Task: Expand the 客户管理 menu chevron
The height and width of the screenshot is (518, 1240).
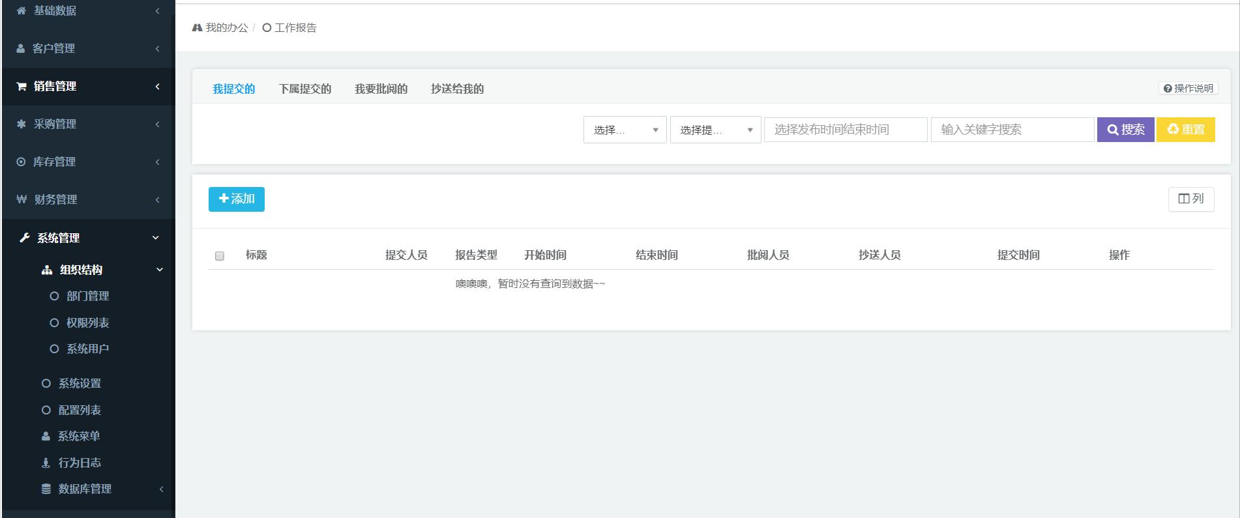Action: [x=158, y=49]
